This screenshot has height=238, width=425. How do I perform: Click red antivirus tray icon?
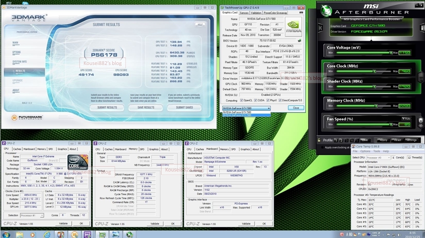pos(342,235)
